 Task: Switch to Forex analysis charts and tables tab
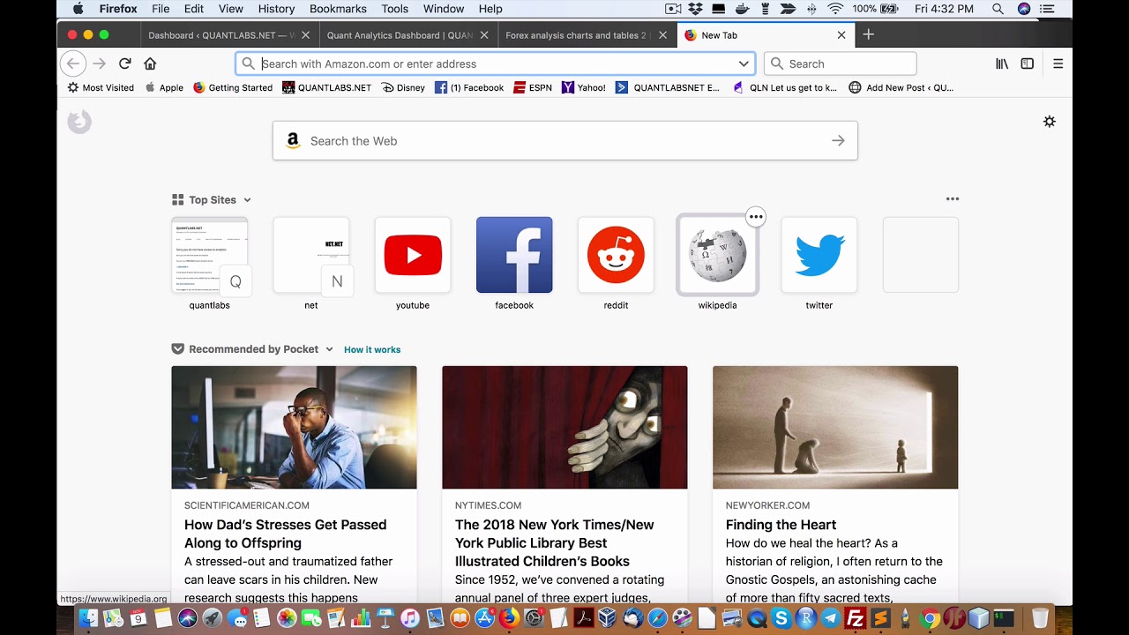tap(586, 35)
